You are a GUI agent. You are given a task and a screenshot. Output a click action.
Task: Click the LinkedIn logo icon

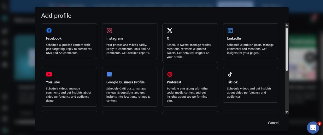tap(230, 30)
